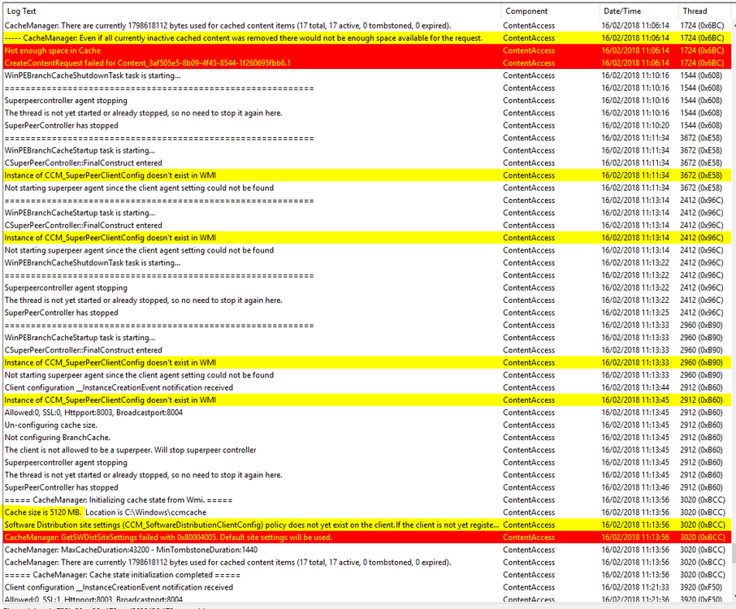Click thread value 3672 (0xE58) in the WMI warning row

701,175
